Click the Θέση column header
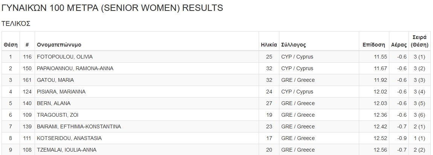Screen dimensions: 433x155 11,45
